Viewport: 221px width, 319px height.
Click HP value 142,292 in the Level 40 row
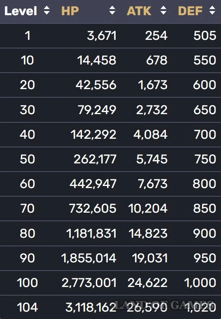(x=93, y=135)
